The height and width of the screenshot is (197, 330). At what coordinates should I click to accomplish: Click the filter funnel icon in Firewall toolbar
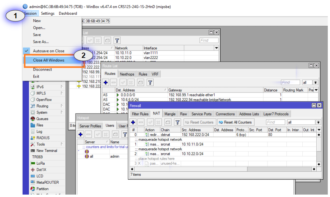pyautogui.click(x=177, y=122)
